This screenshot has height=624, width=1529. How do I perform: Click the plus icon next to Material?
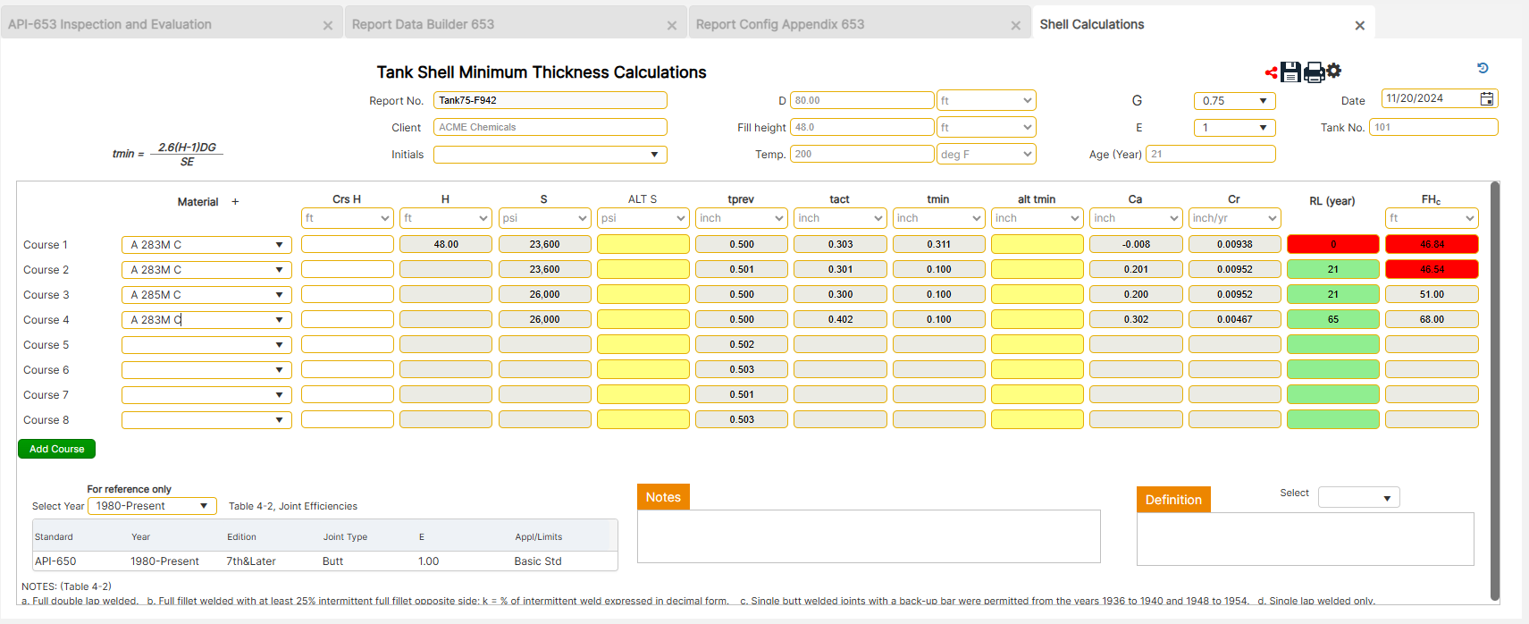pyautogui.click(x=235, y=202)
